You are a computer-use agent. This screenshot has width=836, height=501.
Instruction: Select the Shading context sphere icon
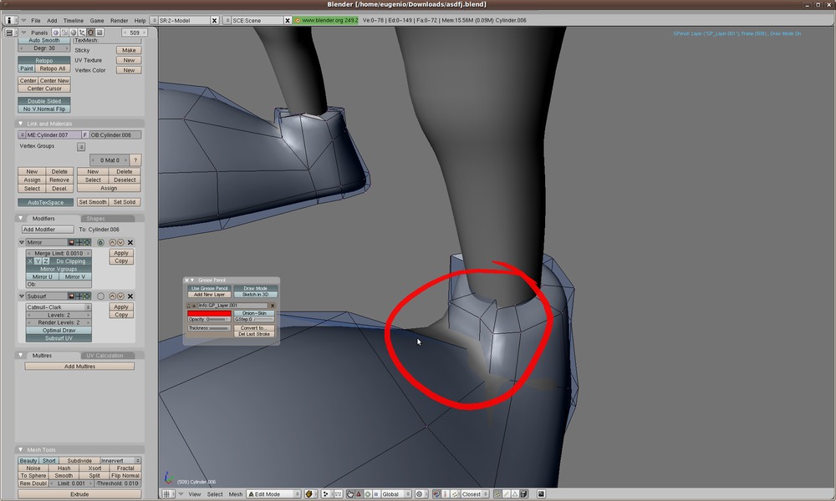click(x=73, y=33)
